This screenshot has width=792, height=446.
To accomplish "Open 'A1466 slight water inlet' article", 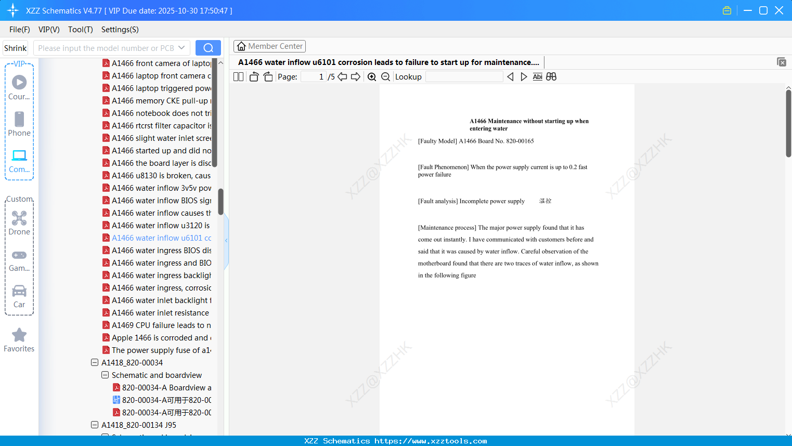I will click(157, 138).
